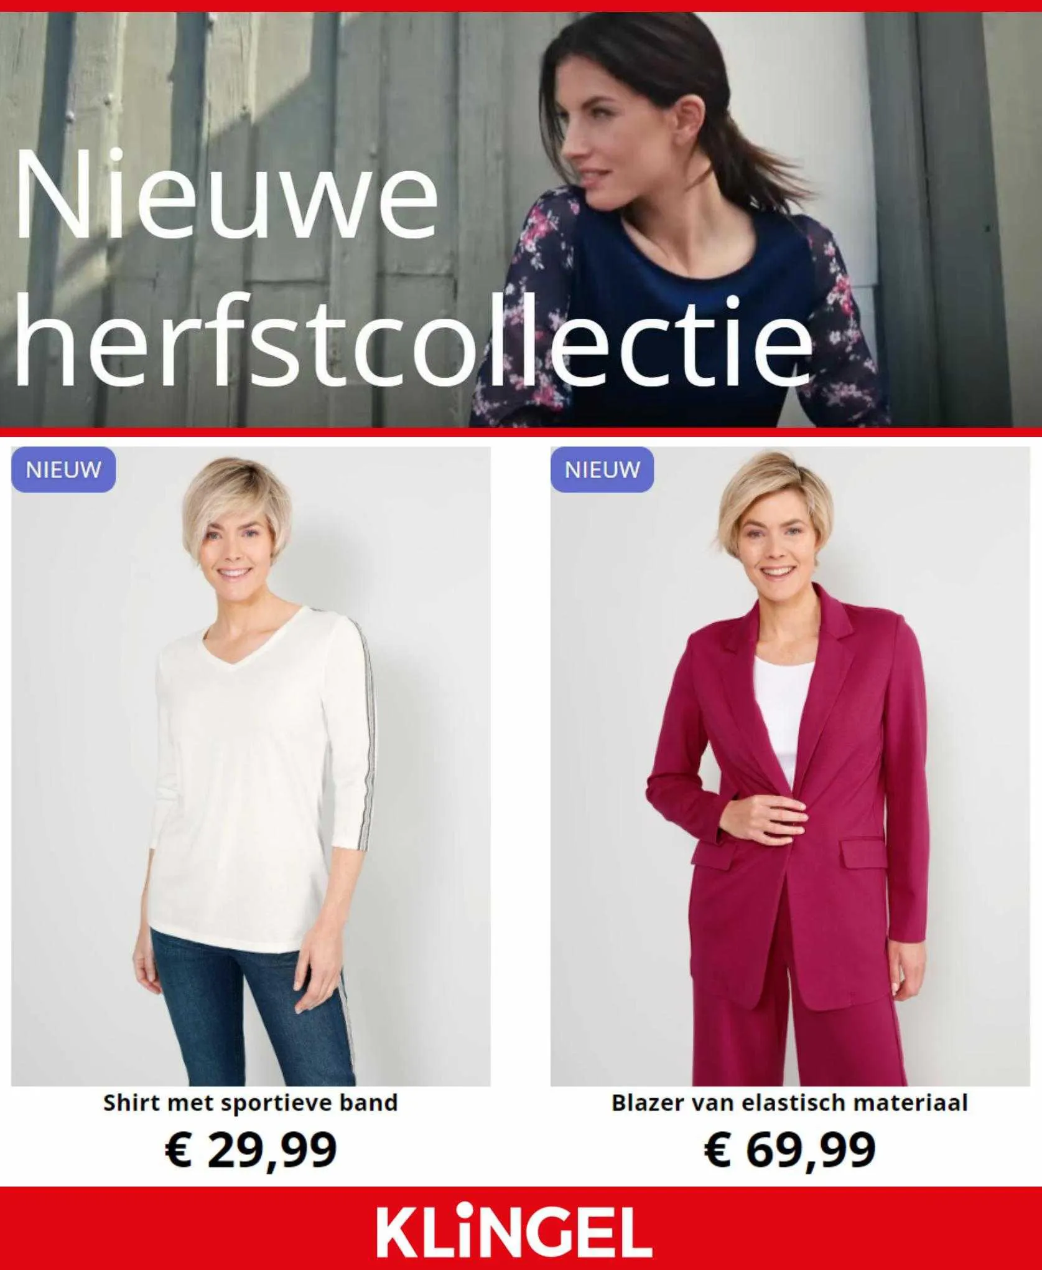
Task: Click the NIEUW badge on the shirt photo
Action: (x=63, y=469)
